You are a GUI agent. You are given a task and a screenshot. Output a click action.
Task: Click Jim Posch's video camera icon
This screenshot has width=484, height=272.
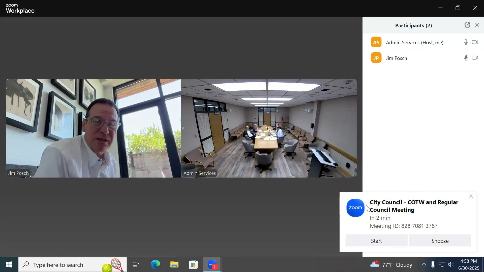pos(475,58)
